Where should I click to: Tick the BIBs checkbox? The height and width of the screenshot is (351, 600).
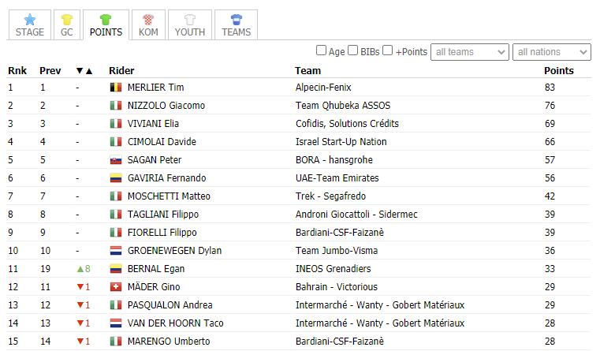tap(352, 50)
